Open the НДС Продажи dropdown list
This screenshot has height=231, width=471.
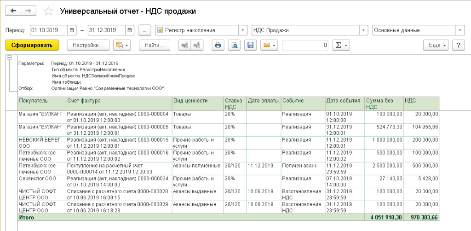pyautogui.click(x=364, y=30)
